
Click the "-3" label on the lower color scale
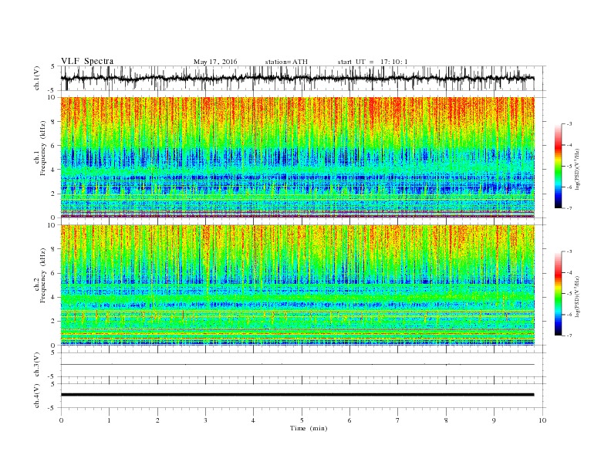[x=569, y=251]
